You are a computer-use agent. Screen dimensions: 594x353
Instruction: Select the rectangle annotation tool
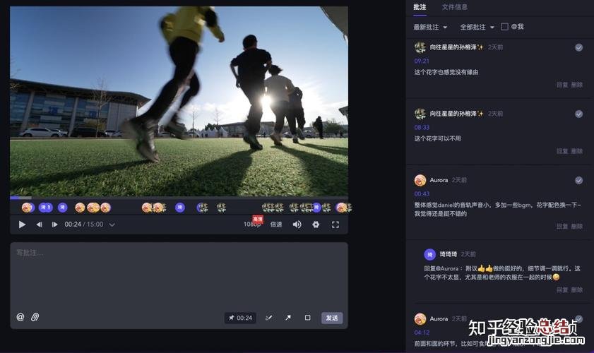click(307, 318)
